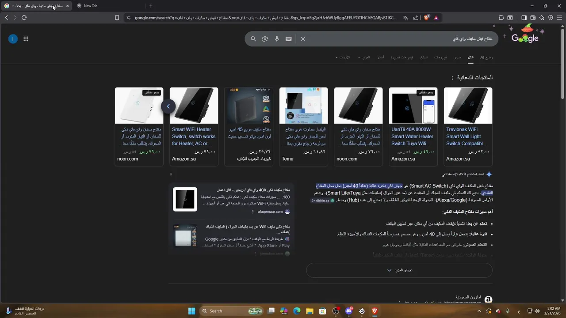Open the dhihin.sa source chip
The image size is (566, 318).
[323, 201]
